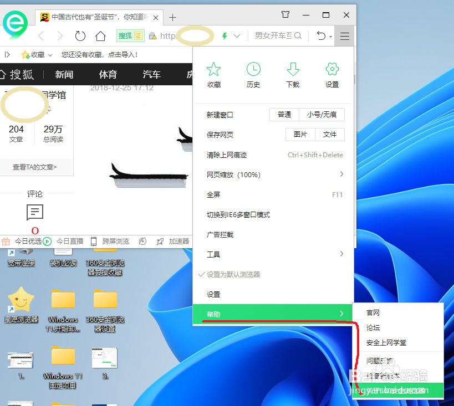
Task: Open the 星愿浏览器 desktop shortcut
Action: tap(21, 305)
